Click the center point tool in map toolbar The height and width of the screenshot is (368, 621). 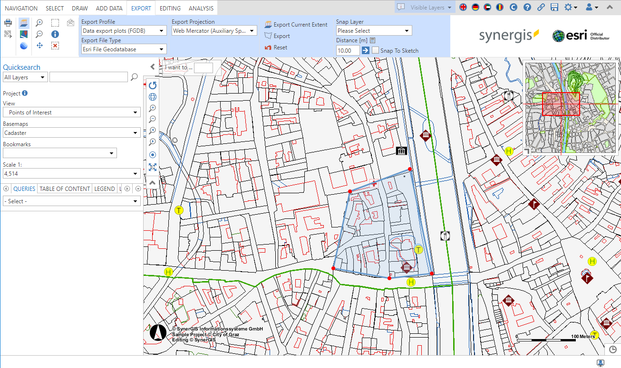152,154
